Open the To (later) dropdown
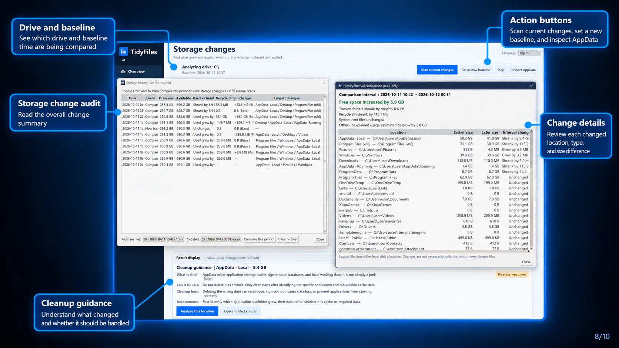The height and width of the screenshot is (348, 619). [221, 239]
